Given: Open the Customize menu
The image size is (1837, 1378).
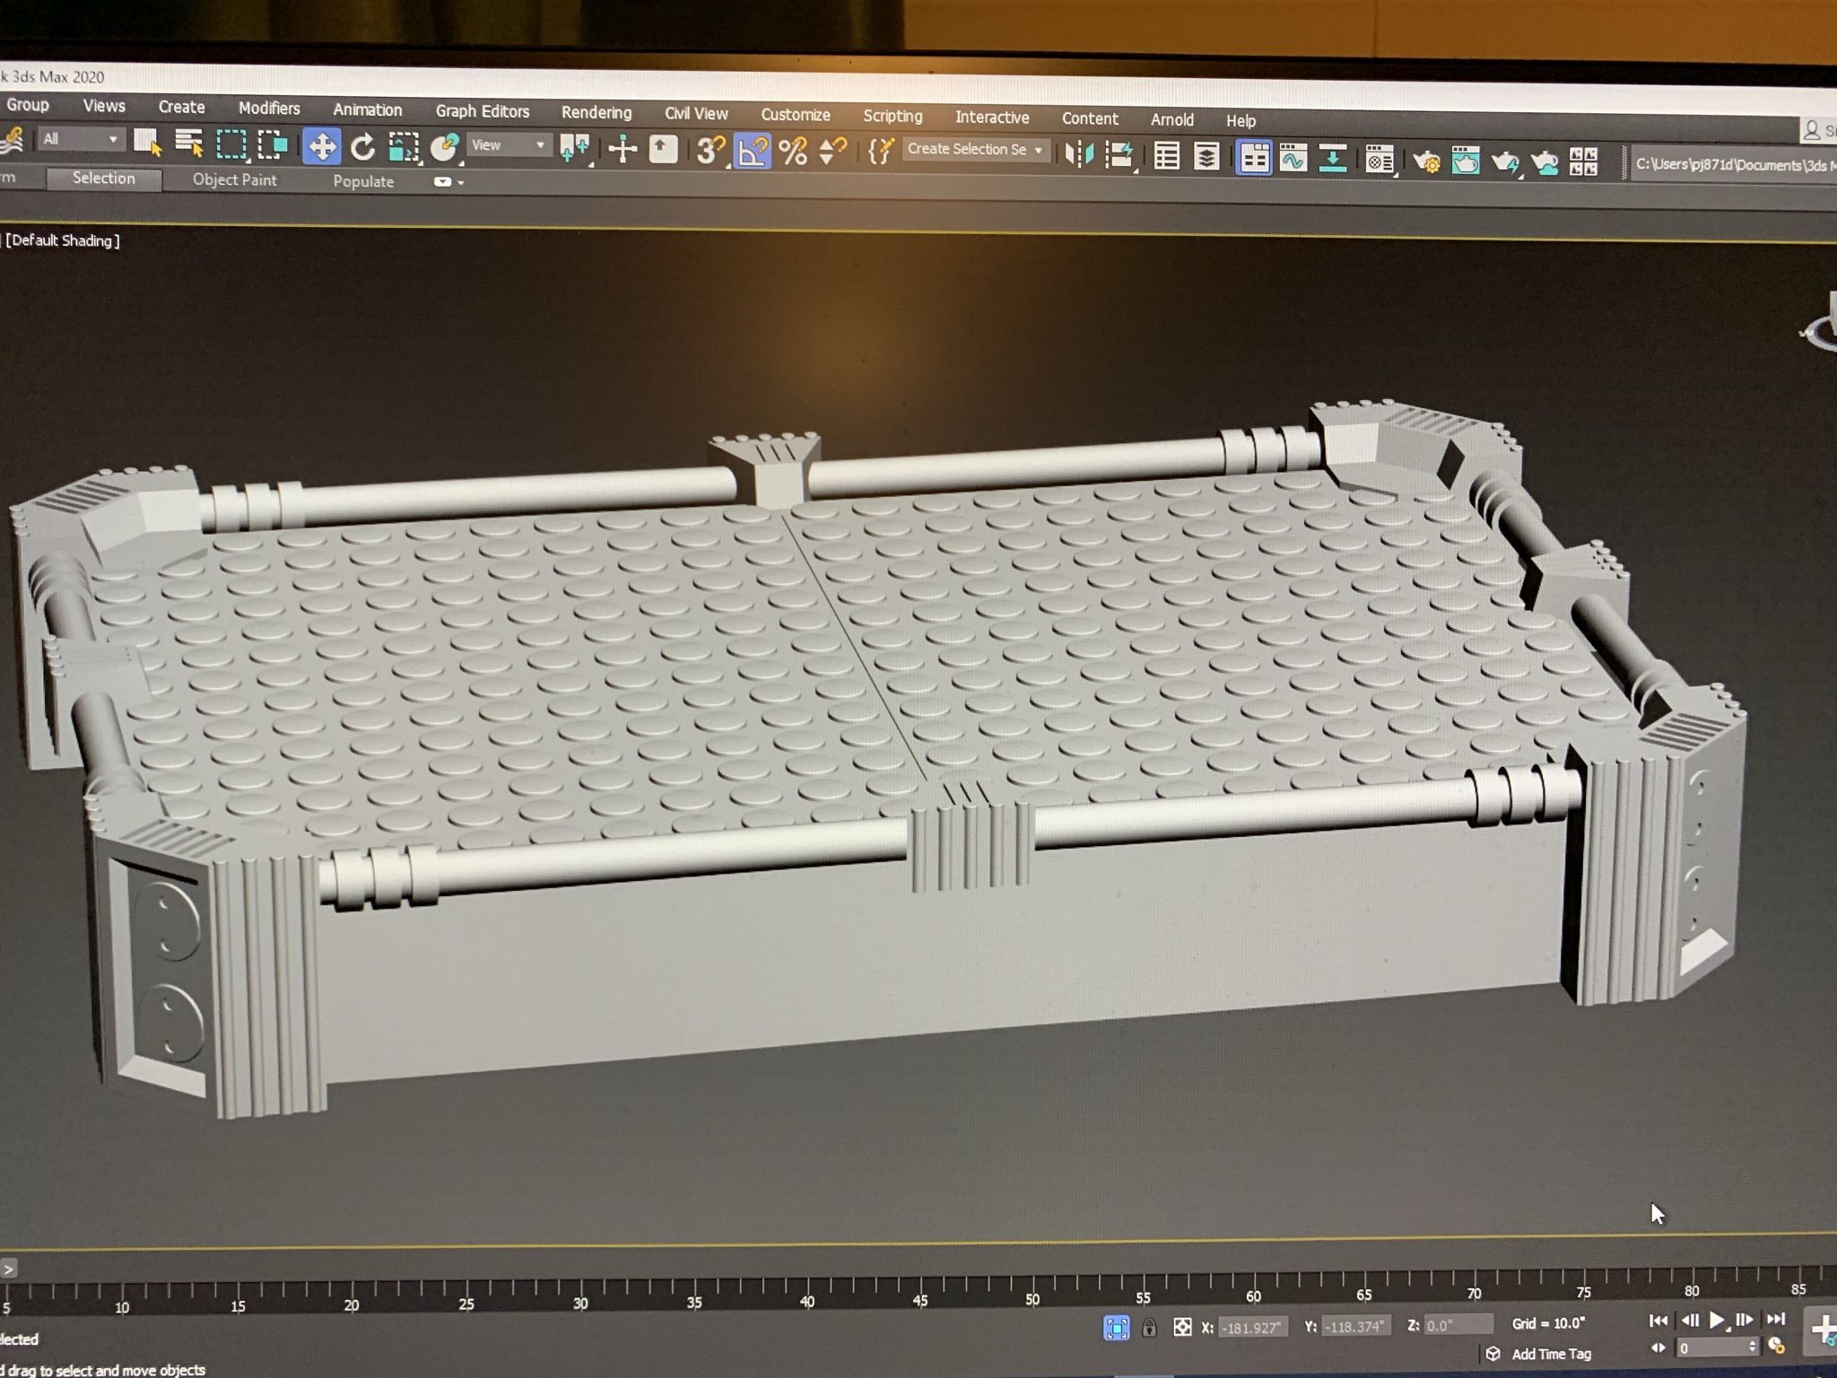Looking at the screenshot, I should (796, 115).
